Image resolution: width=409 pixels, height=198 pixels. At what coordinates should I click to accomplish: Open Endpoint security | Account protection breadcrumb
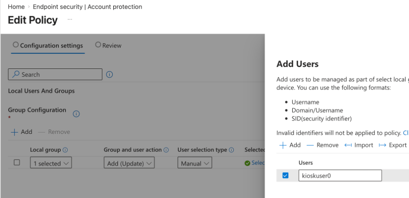pyautogui.click(x=87, y=7)
